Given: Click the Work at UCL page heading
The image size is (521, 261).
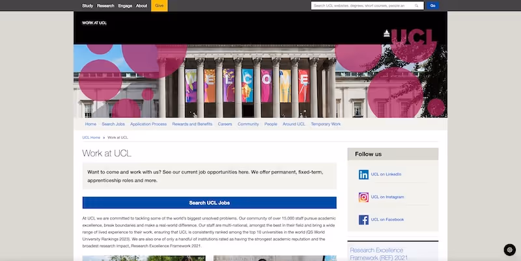Looking at the screenshot, I should pyautogui.click(x=107, y=153).
